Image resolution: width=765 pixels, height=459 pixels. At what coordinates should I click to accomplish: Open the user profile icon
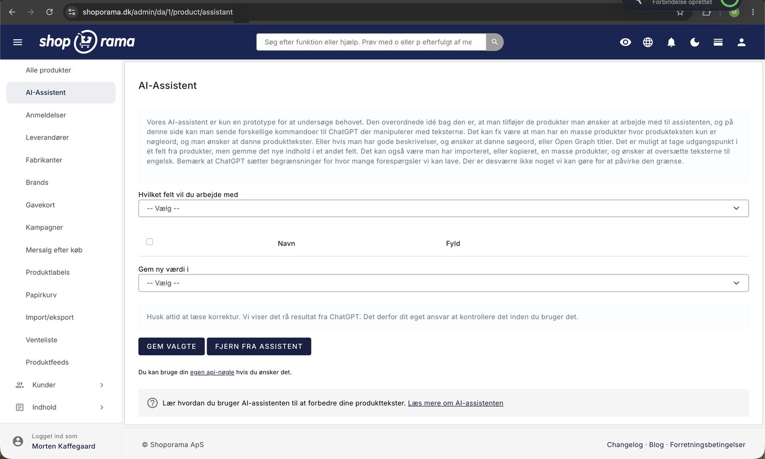742,42
